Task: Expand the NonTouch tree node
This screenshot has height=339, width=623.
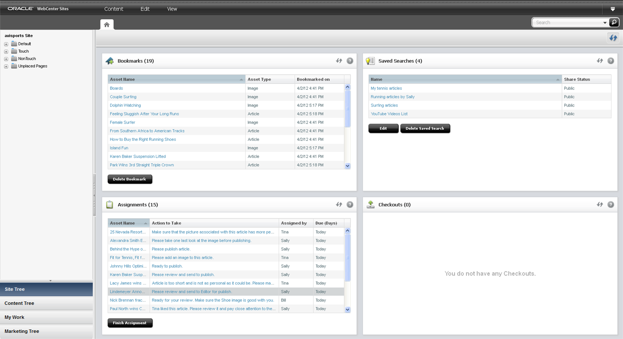Action: 6,59
